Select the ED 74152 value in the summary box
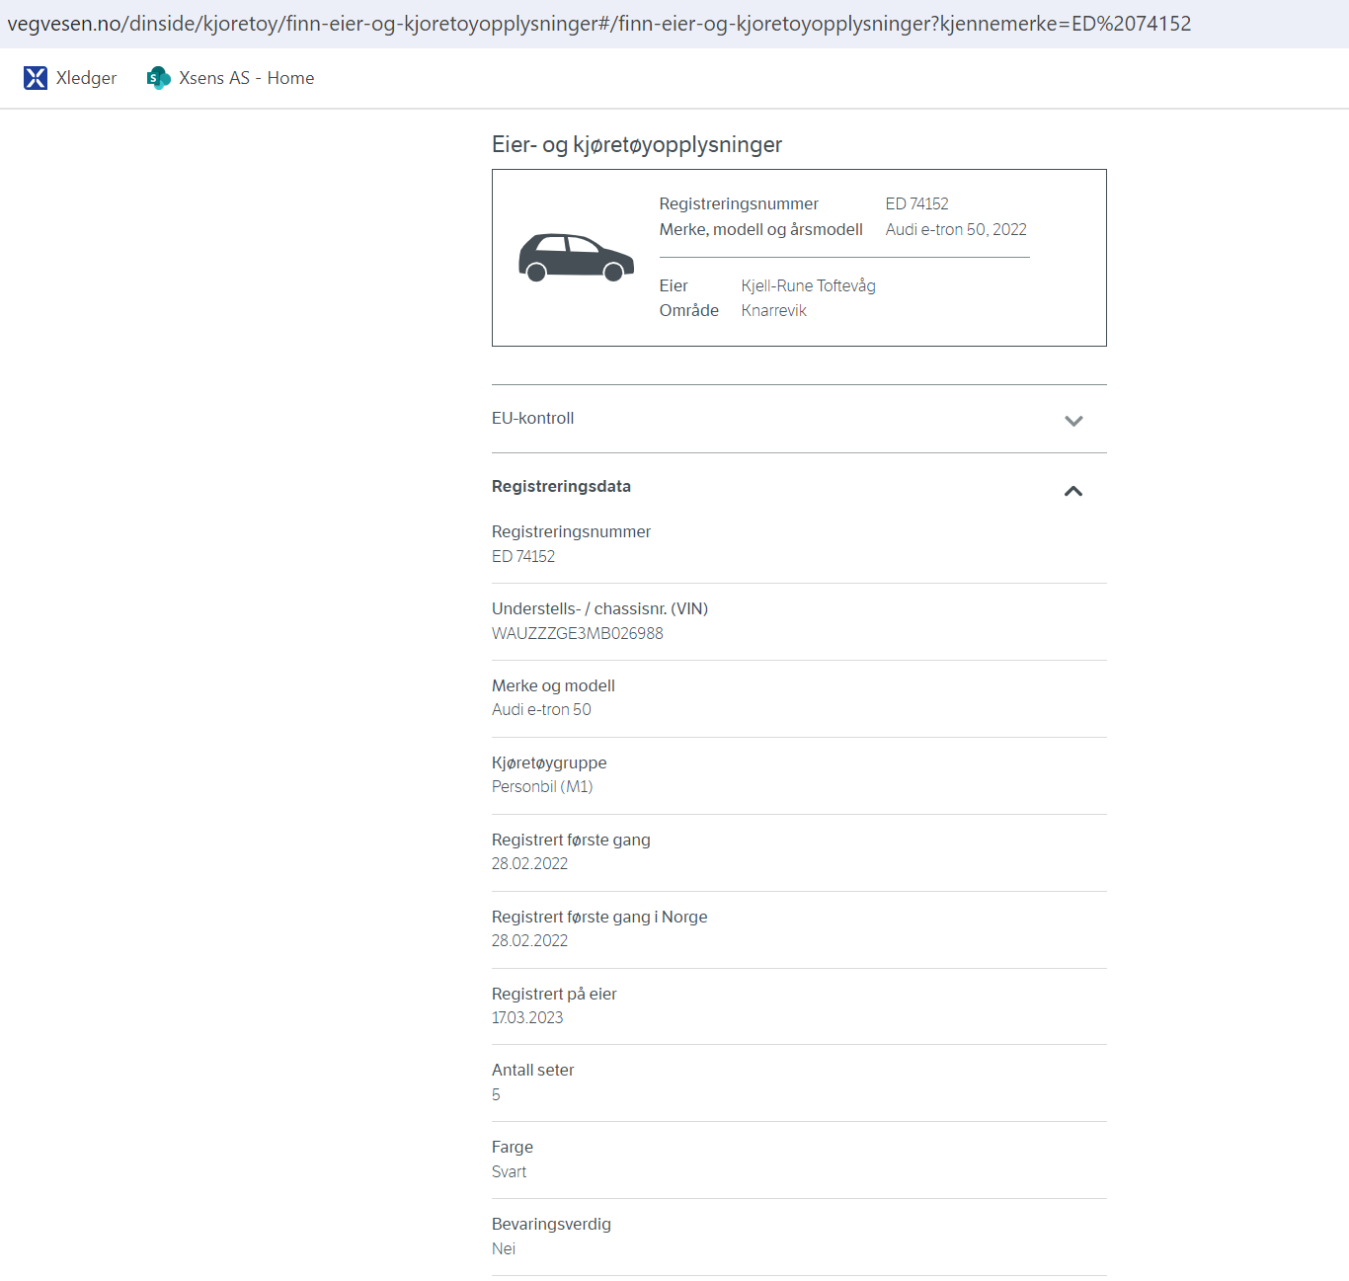 (x=916, y=204)
